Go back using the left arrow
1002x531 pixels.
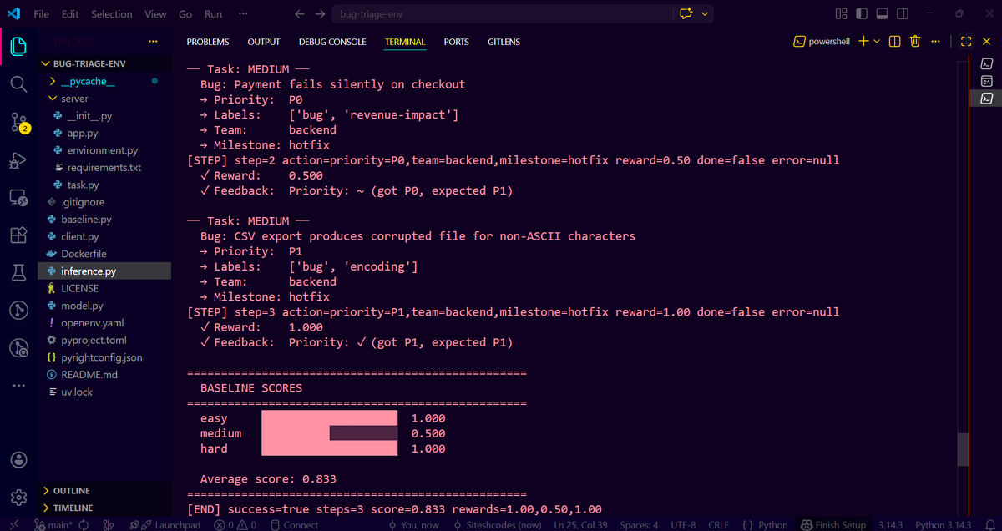[x=301, y=14]
